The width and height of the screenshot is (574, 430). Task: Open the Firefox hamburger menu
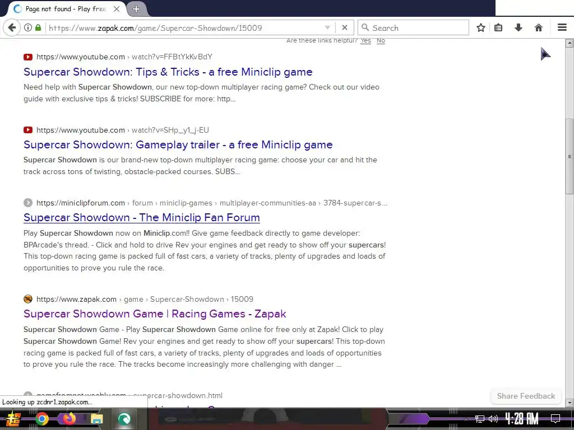point(562,27)
